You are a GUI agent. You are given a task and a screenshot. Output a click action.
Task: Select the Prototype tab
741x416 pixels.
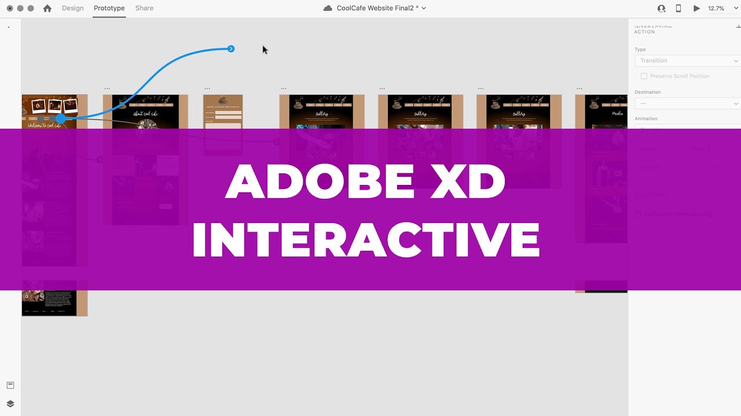(x=109, y=8)
